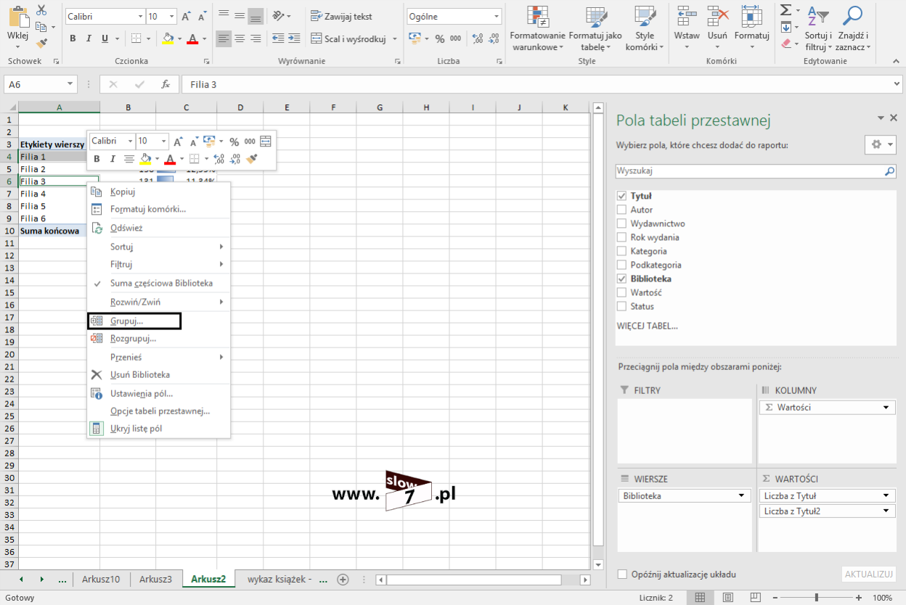Check the Rok wydania field checkbox
Viewport: 906px width, 605px height.
click(x=621, y=237)
